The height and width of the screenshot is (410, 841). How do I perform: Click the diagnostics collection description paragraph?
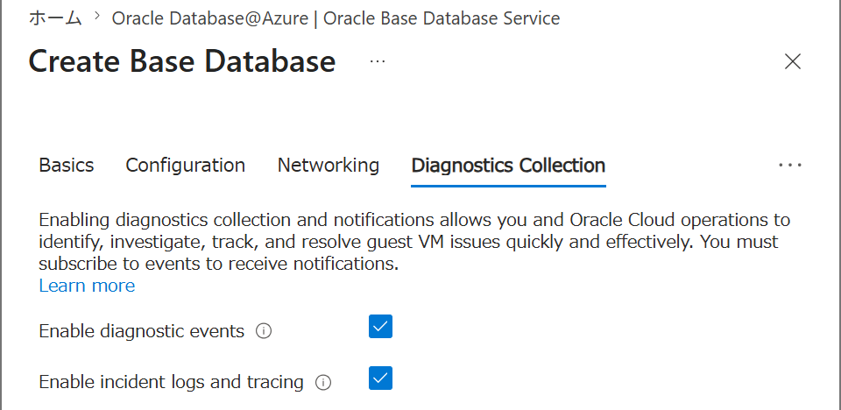(414, 242)
